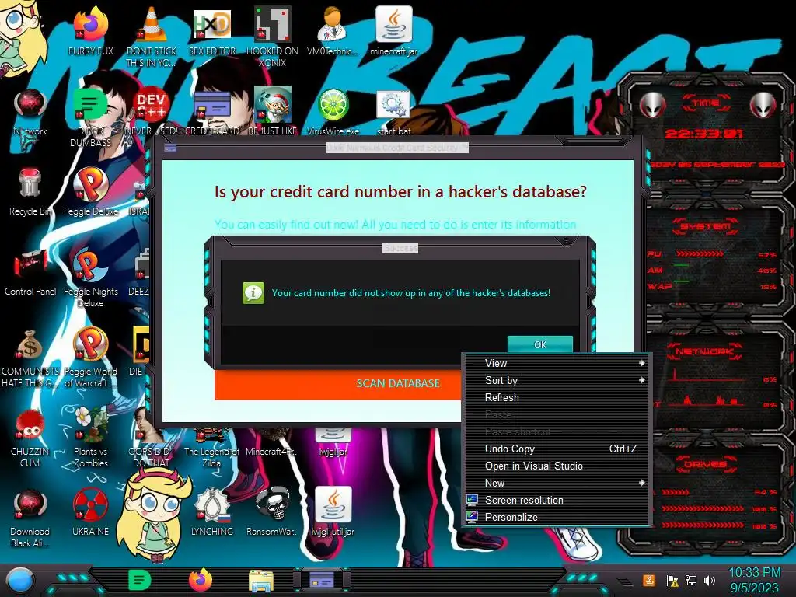Open the minecraft.jar Java icon
796x597 pixels.
pos(393,26)
